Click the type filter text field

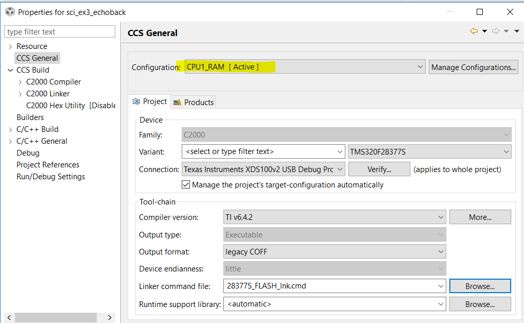59,31
